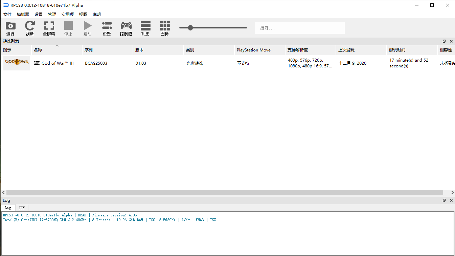This screenshot has height=256, width=455.
Task: Open 设置 settings toolbar icon
Action: (107, 26)
